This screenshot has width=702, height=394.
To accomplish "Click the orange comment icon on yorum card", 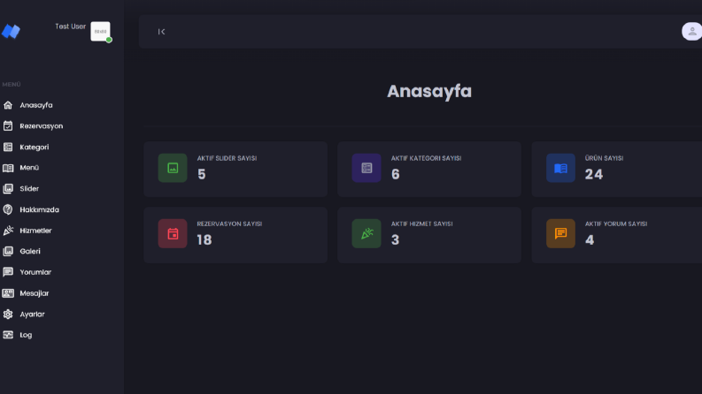I will pyautogui.click(x=560, y=233).
